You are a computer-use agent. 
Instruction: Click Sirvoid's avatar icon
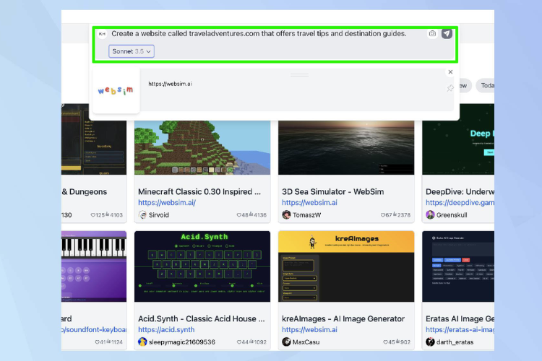point(142,215)
